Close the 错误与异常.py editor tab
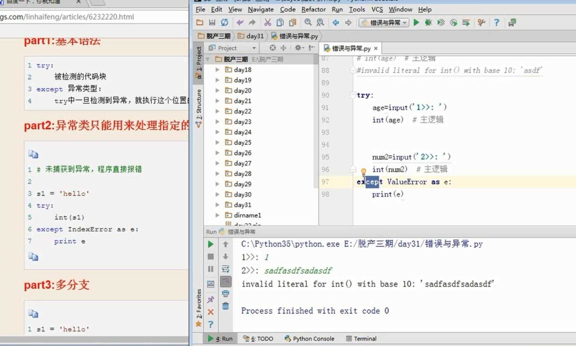The image size is (576, 346). coord(376,48)
